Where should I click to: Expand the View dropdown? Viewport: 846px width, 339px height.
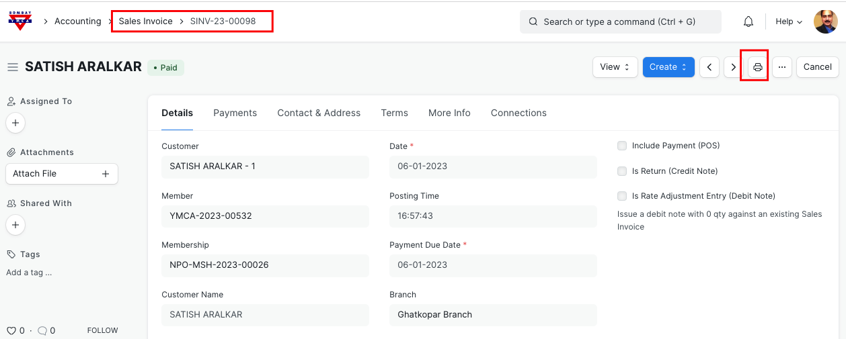coord(615,67)
